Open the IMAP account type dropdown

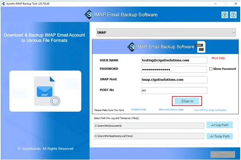point(166,33)
